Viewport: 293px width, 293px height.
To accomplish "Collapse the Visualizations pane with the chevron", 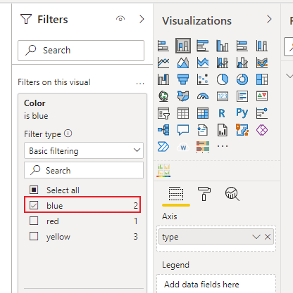I will (x=269, y=19).
